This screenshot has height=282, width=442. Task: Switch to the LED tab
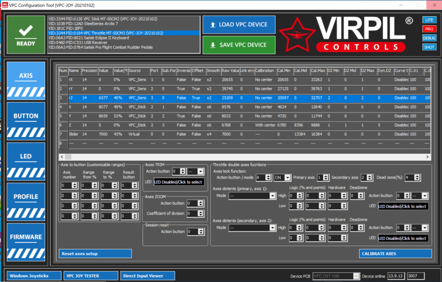pos(26,162)
